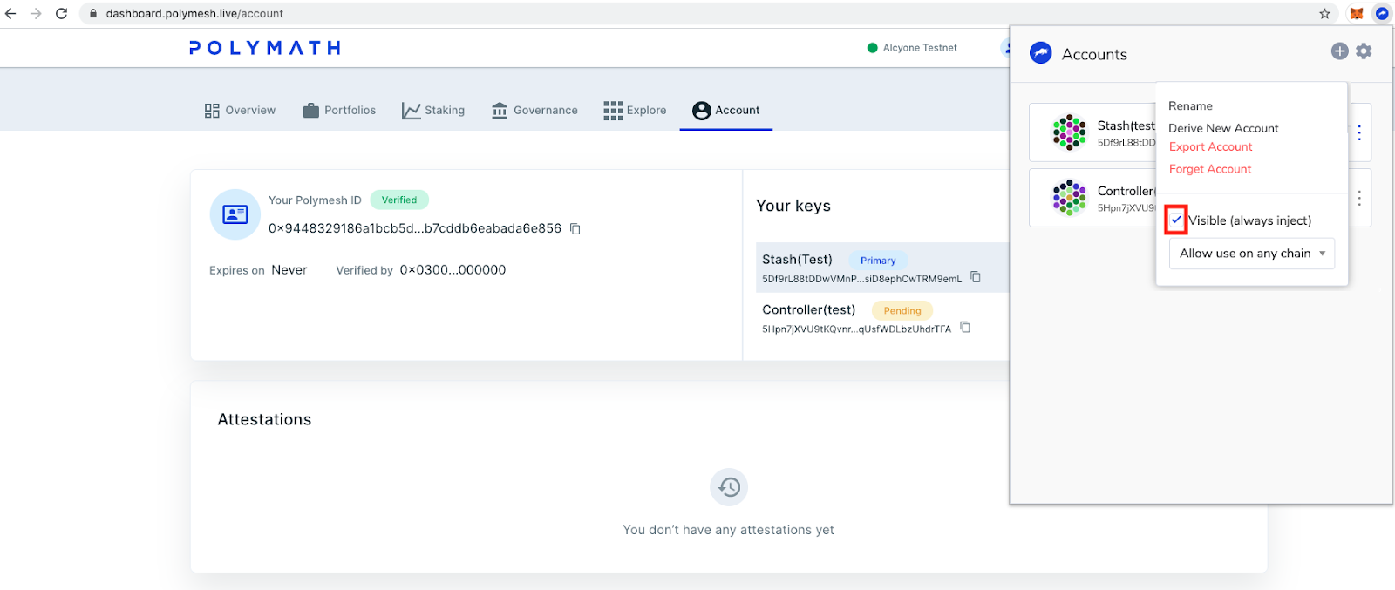Bookmark this page with the star
The width and height of the screenshot is (1395, 590).
tap(1324, 14)
